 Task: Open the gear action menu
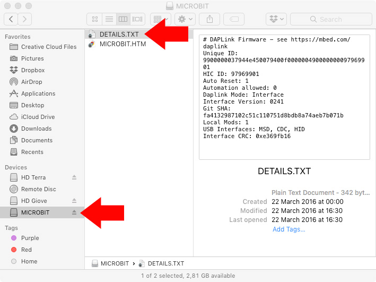tap(185, 19)
